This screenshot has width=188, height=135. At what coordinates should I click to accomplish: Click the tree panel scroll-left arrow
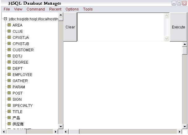tap(4, 132)
